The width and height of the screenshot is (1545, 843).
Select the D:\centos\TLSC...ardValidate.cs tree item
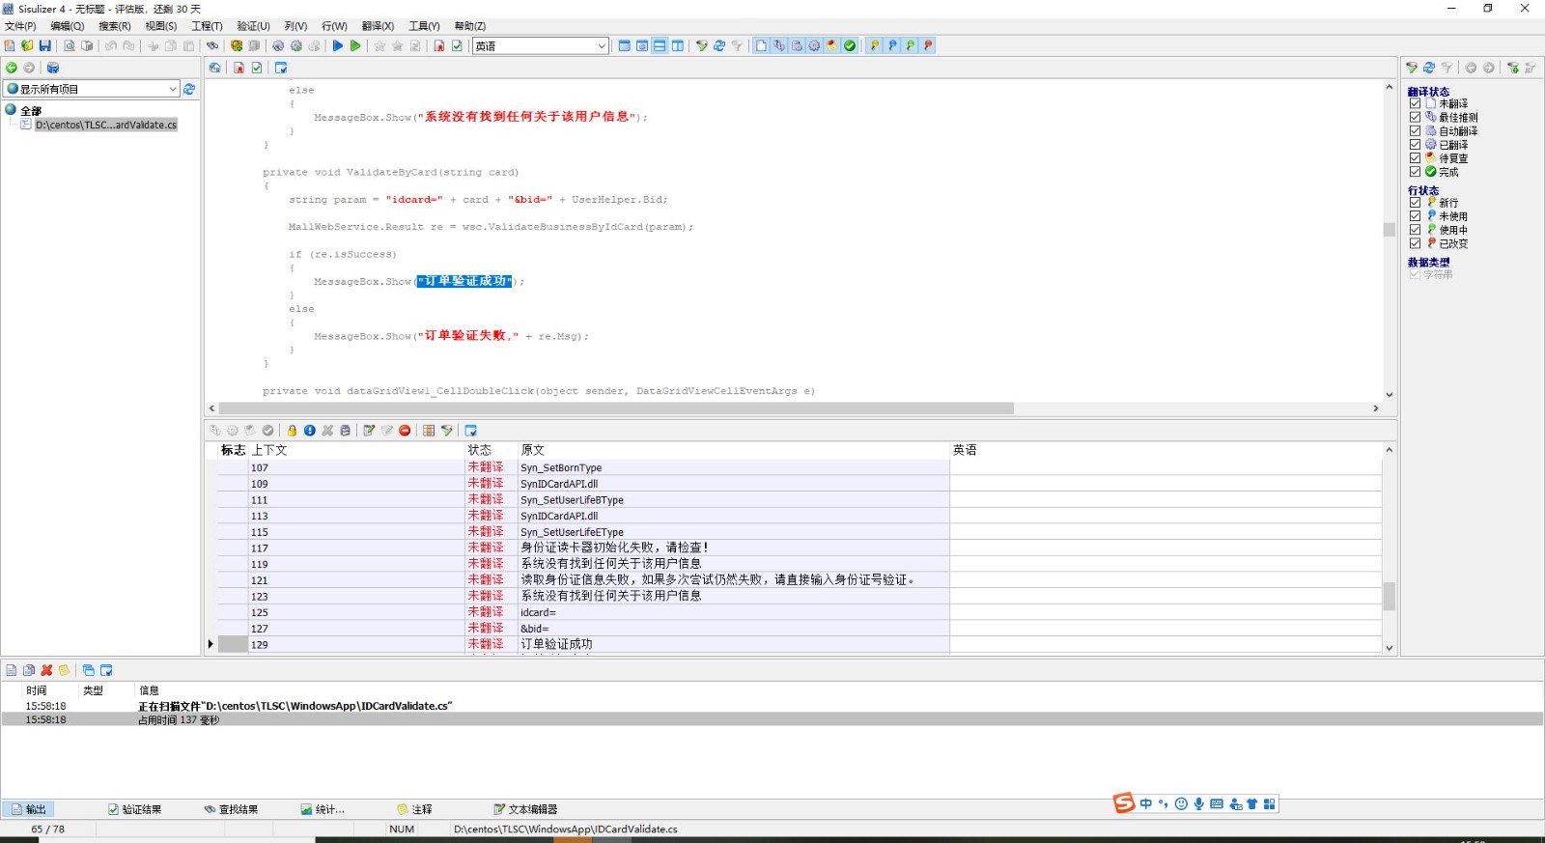point(106,125)
